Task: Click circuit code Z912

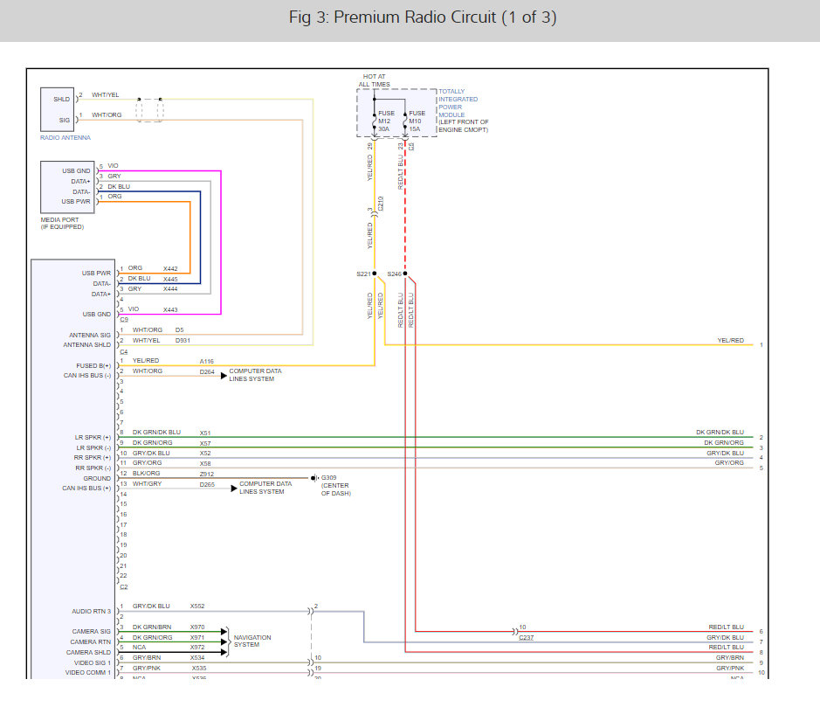Action: click(207, 475)
